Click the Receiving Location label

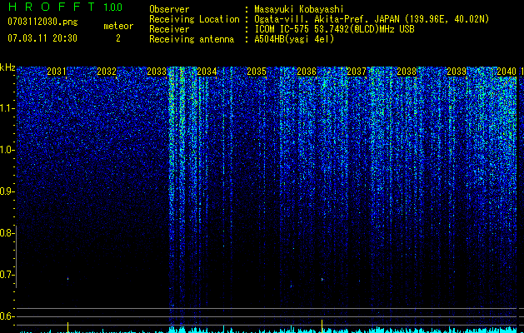(194, 19)
